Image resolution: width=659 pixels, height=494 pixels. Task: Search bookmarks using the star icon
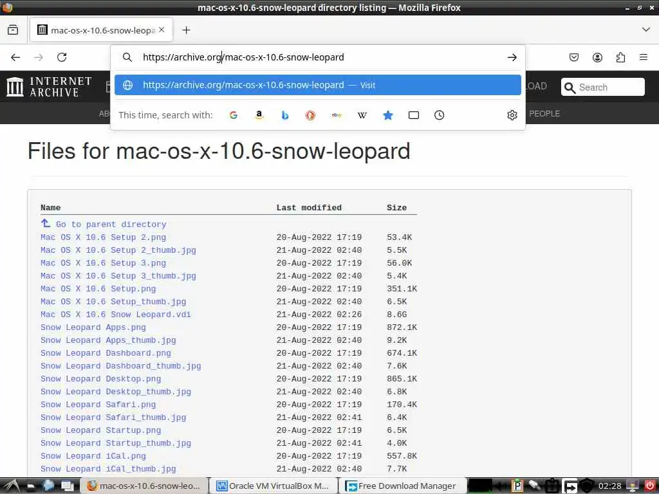click(388, 115)
